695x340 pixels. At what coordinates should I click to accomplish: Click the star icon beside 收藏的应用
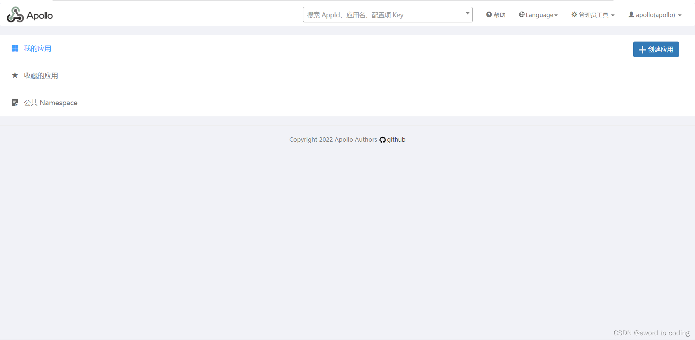point(15,75)
